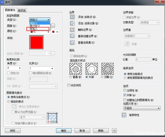This screenshot has height=137, width=165.
Task: Collapse dialog with the double-arrow button
Action: (114, 131)
